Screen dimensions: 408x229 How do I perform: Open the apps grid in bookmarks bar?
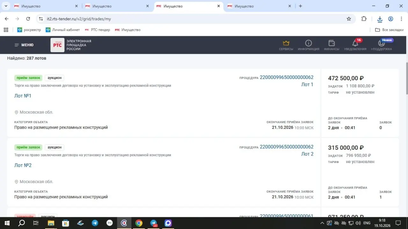(x=6, y=30)
